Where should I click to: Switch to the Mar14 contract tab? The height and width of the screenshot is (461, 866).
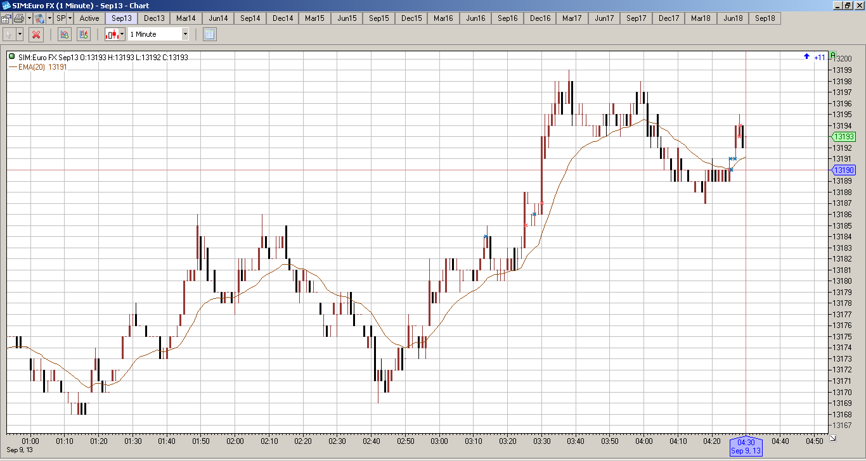tap(186, 18)
